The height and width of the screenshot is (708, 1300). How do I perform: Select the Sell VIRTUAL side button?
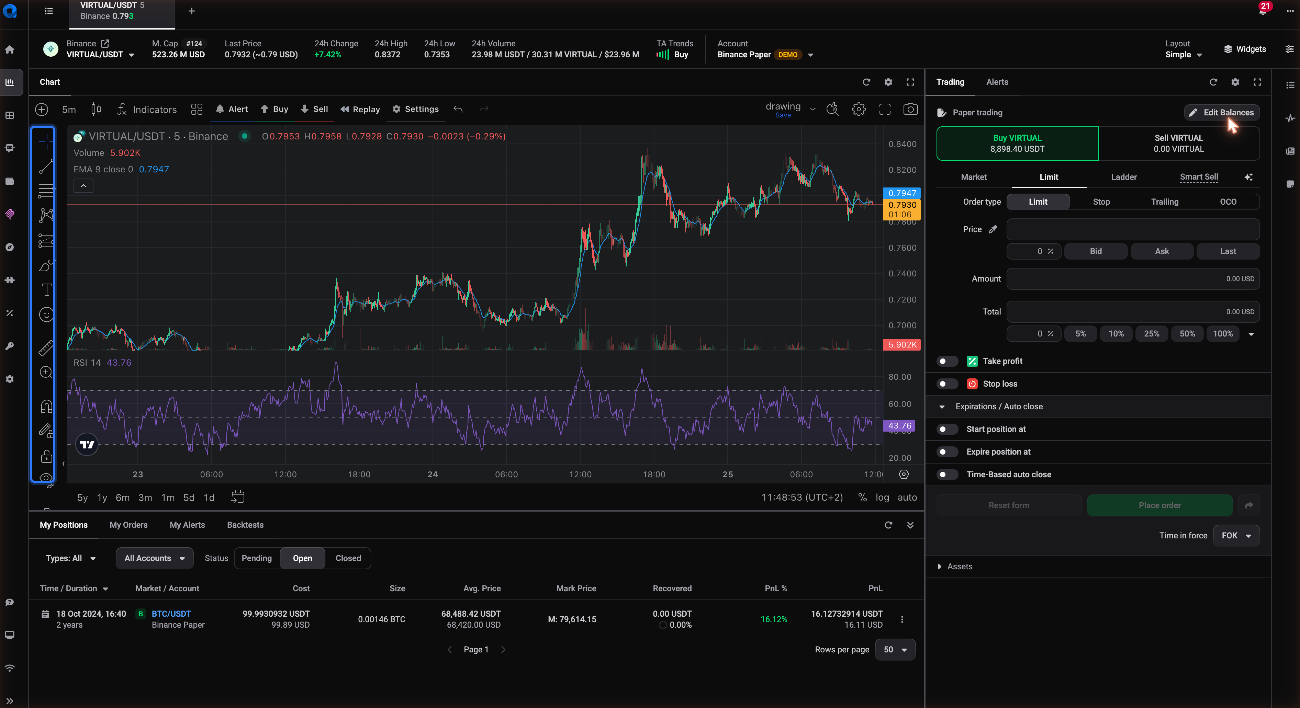click(x=1179, y=143)
